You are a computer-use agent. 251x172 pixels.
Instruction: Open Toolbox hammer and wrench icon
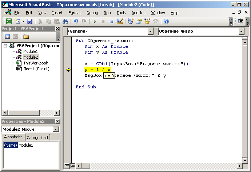click(x=156, y=21)
